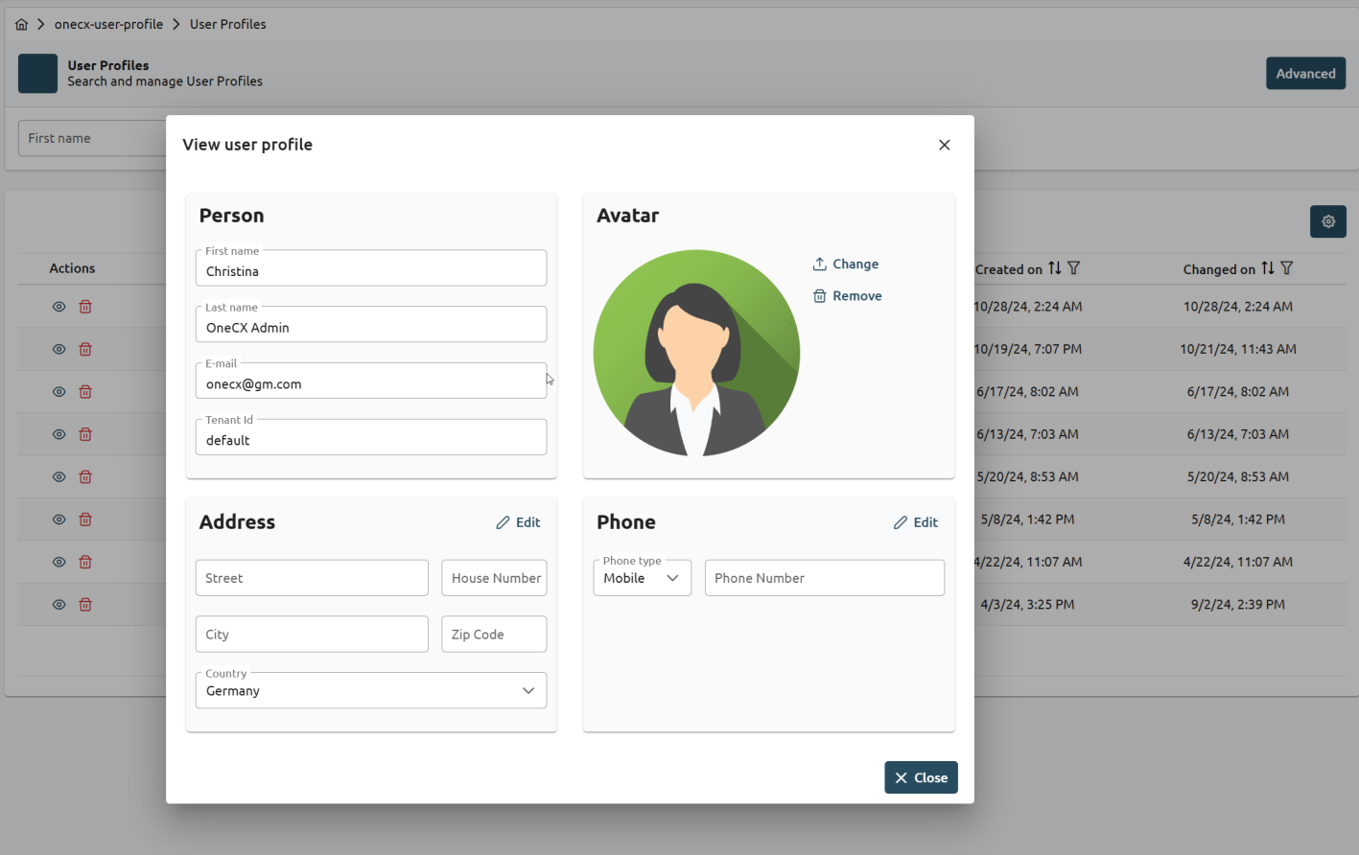
Task: Click the Remove avatar button
Action: point(847,296)
